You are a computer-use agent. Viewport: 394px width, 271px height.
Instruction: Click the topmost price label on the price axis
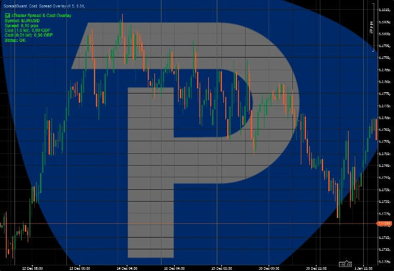coord(385,9)
